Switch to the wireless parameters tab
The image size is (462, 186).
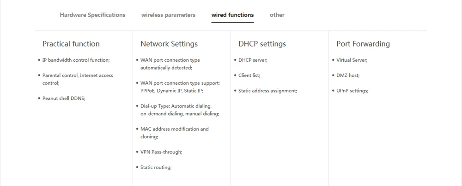168,15
